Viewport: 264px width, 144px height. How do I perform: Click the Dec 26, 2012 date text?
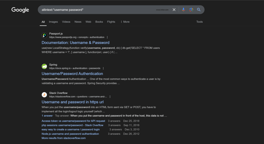pos(131,134)
